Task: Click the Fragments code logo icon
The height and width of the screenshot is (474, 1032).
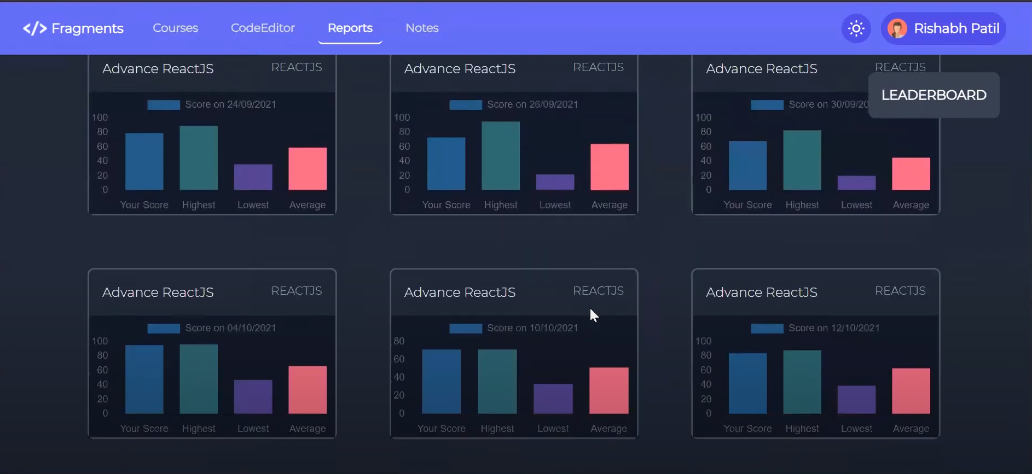Action: [x=34, y=28]
